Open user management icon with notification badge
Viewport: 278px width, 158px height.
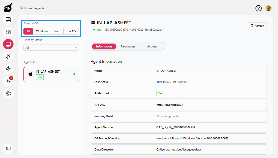point(8,81)
